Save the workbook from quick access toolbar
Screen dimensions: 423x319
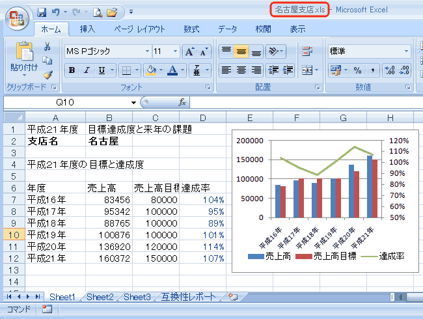[42, 12]
